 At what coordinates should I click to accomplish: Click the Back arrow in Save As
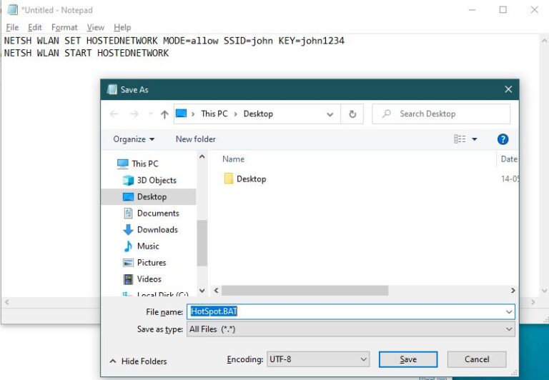point(114,114)
